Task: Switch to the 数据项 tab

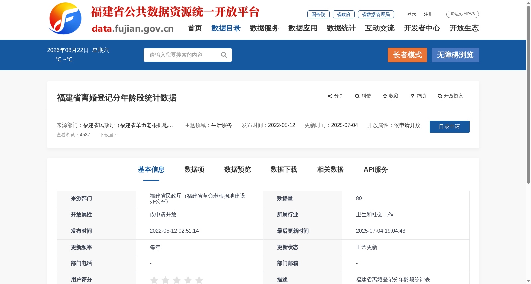Action: click(x=194, y=170)
